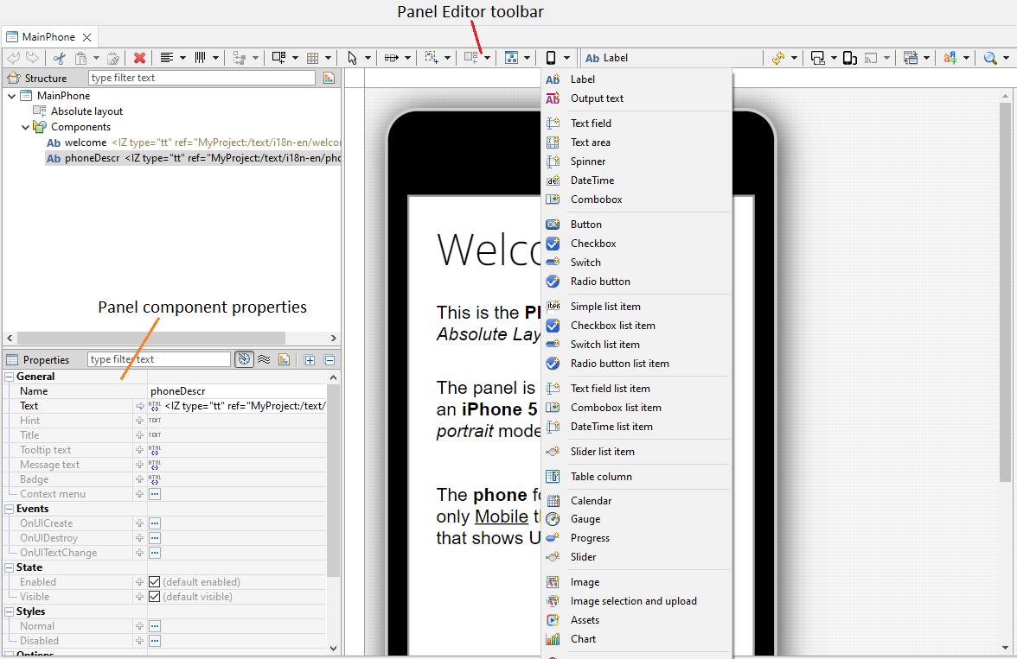Click the collapse-all minus icon in Properties

[x=329, y=359]
